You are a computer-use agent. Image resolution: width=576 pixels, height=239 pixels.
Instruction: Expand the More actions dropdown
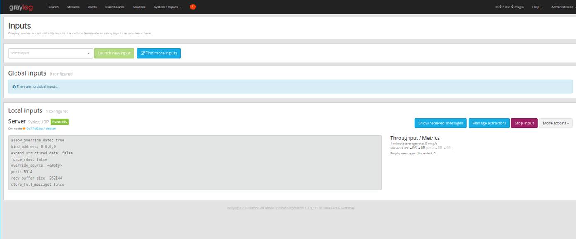(x=556, y=123)
